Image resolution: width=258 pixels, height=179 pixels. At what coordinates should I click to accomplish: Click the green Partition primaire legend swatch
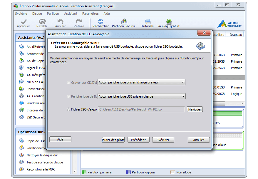tap(84, 172)
